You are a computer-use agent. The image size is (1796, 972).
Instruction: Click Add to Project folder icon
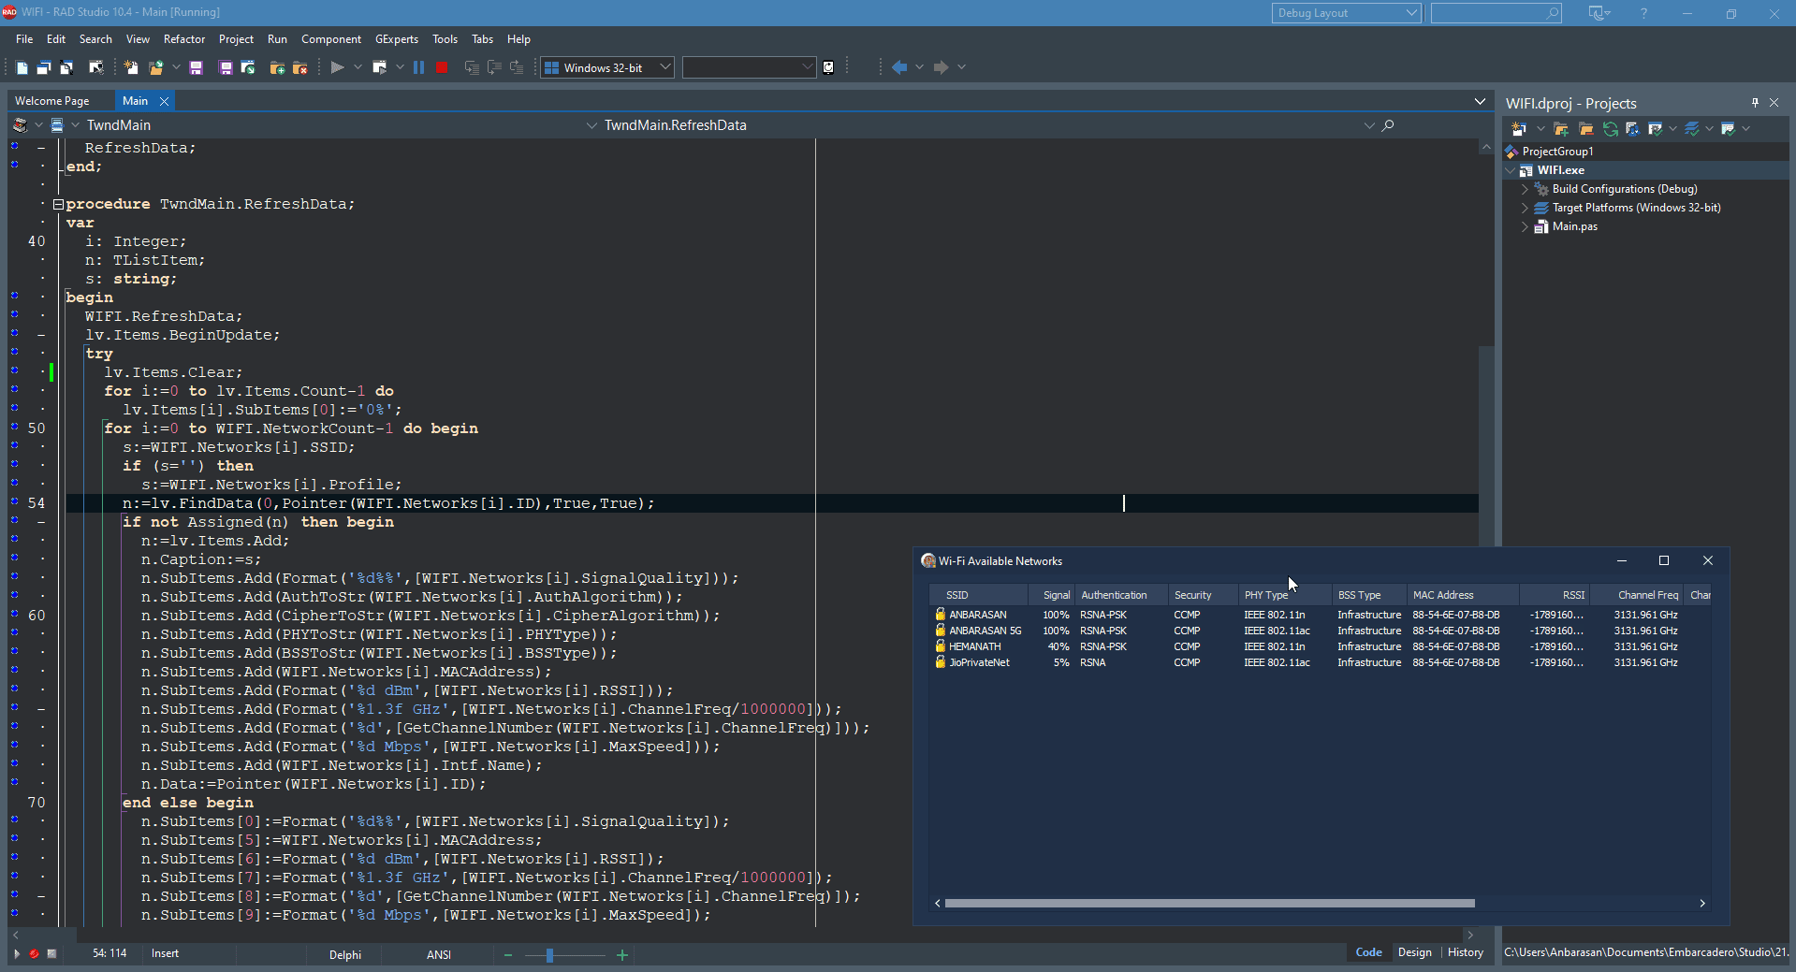click(x=277, y=67)
